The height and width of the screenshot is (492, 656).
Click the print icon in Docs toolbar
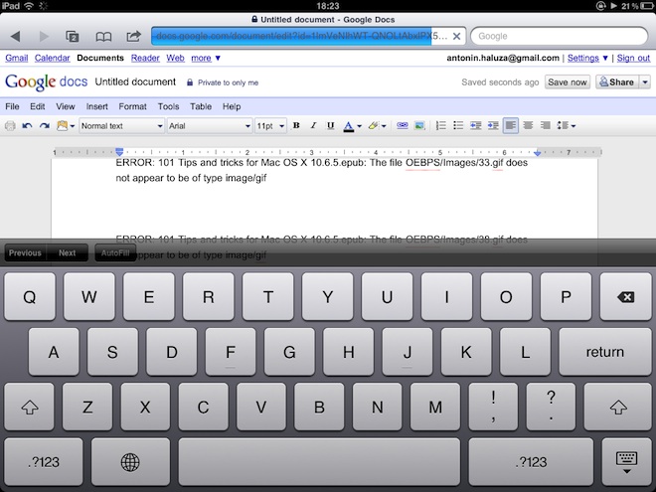[x=10, y=125]
